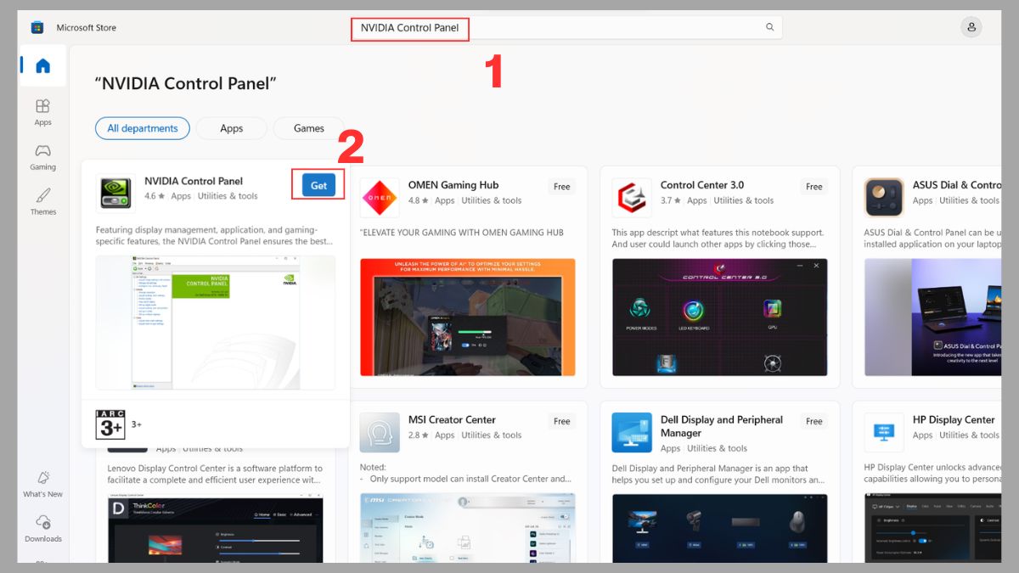Open What's New in sidebar

click(42, 484)
